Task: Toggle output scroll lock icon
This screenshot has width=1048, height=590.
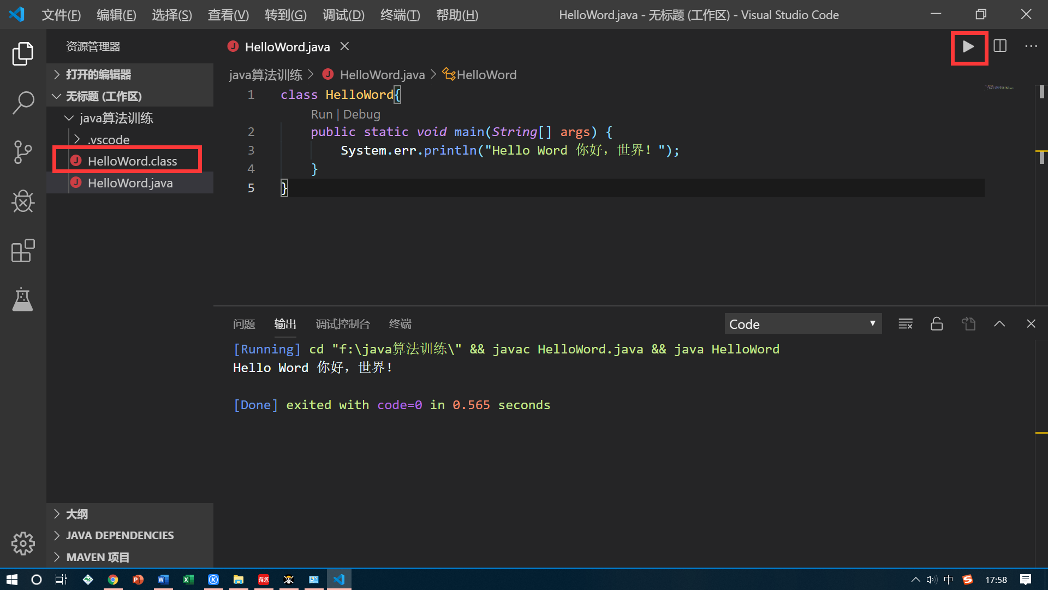Action: (937, 324)
